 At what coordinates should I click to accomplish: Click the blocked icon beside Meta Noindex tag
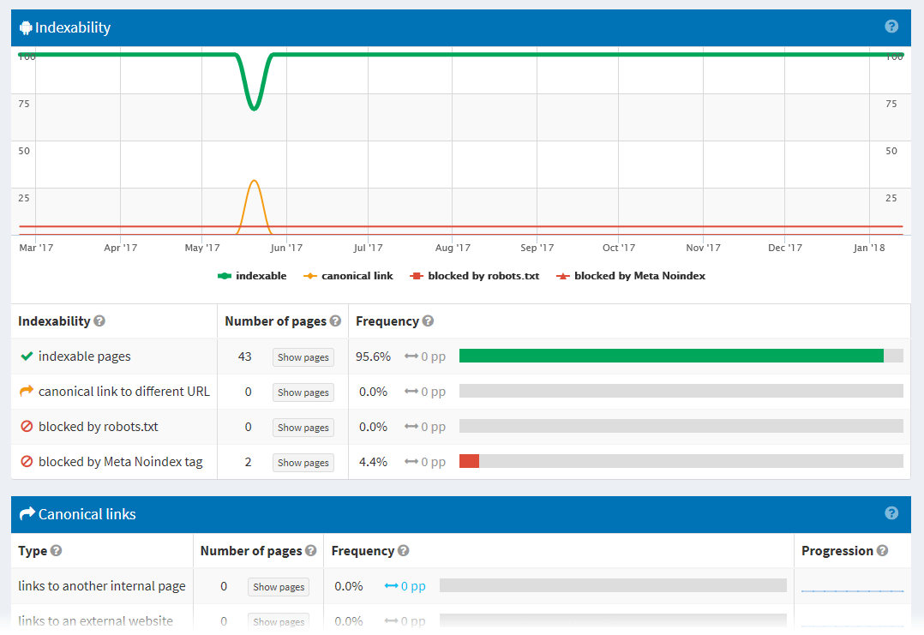coord(24,461)
